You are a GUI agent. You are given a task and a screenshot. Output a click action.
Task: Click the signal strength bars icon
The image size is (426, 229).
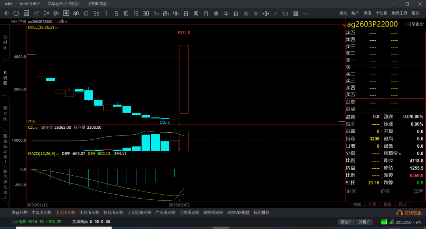click(391, 222)
